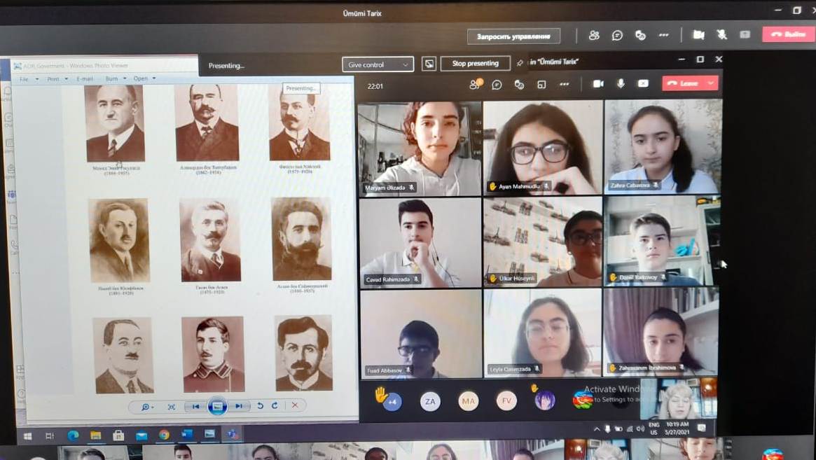This screenshot has height=460, width=816.
Task: Pin the presenting toolbar
Action: click(519, 63)
